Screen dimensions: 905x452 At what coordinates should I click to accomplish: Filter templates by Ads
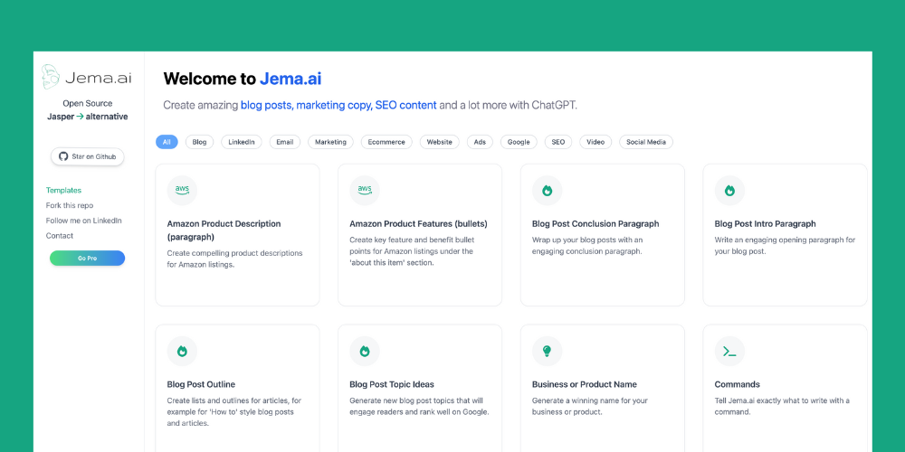point(480,142)
